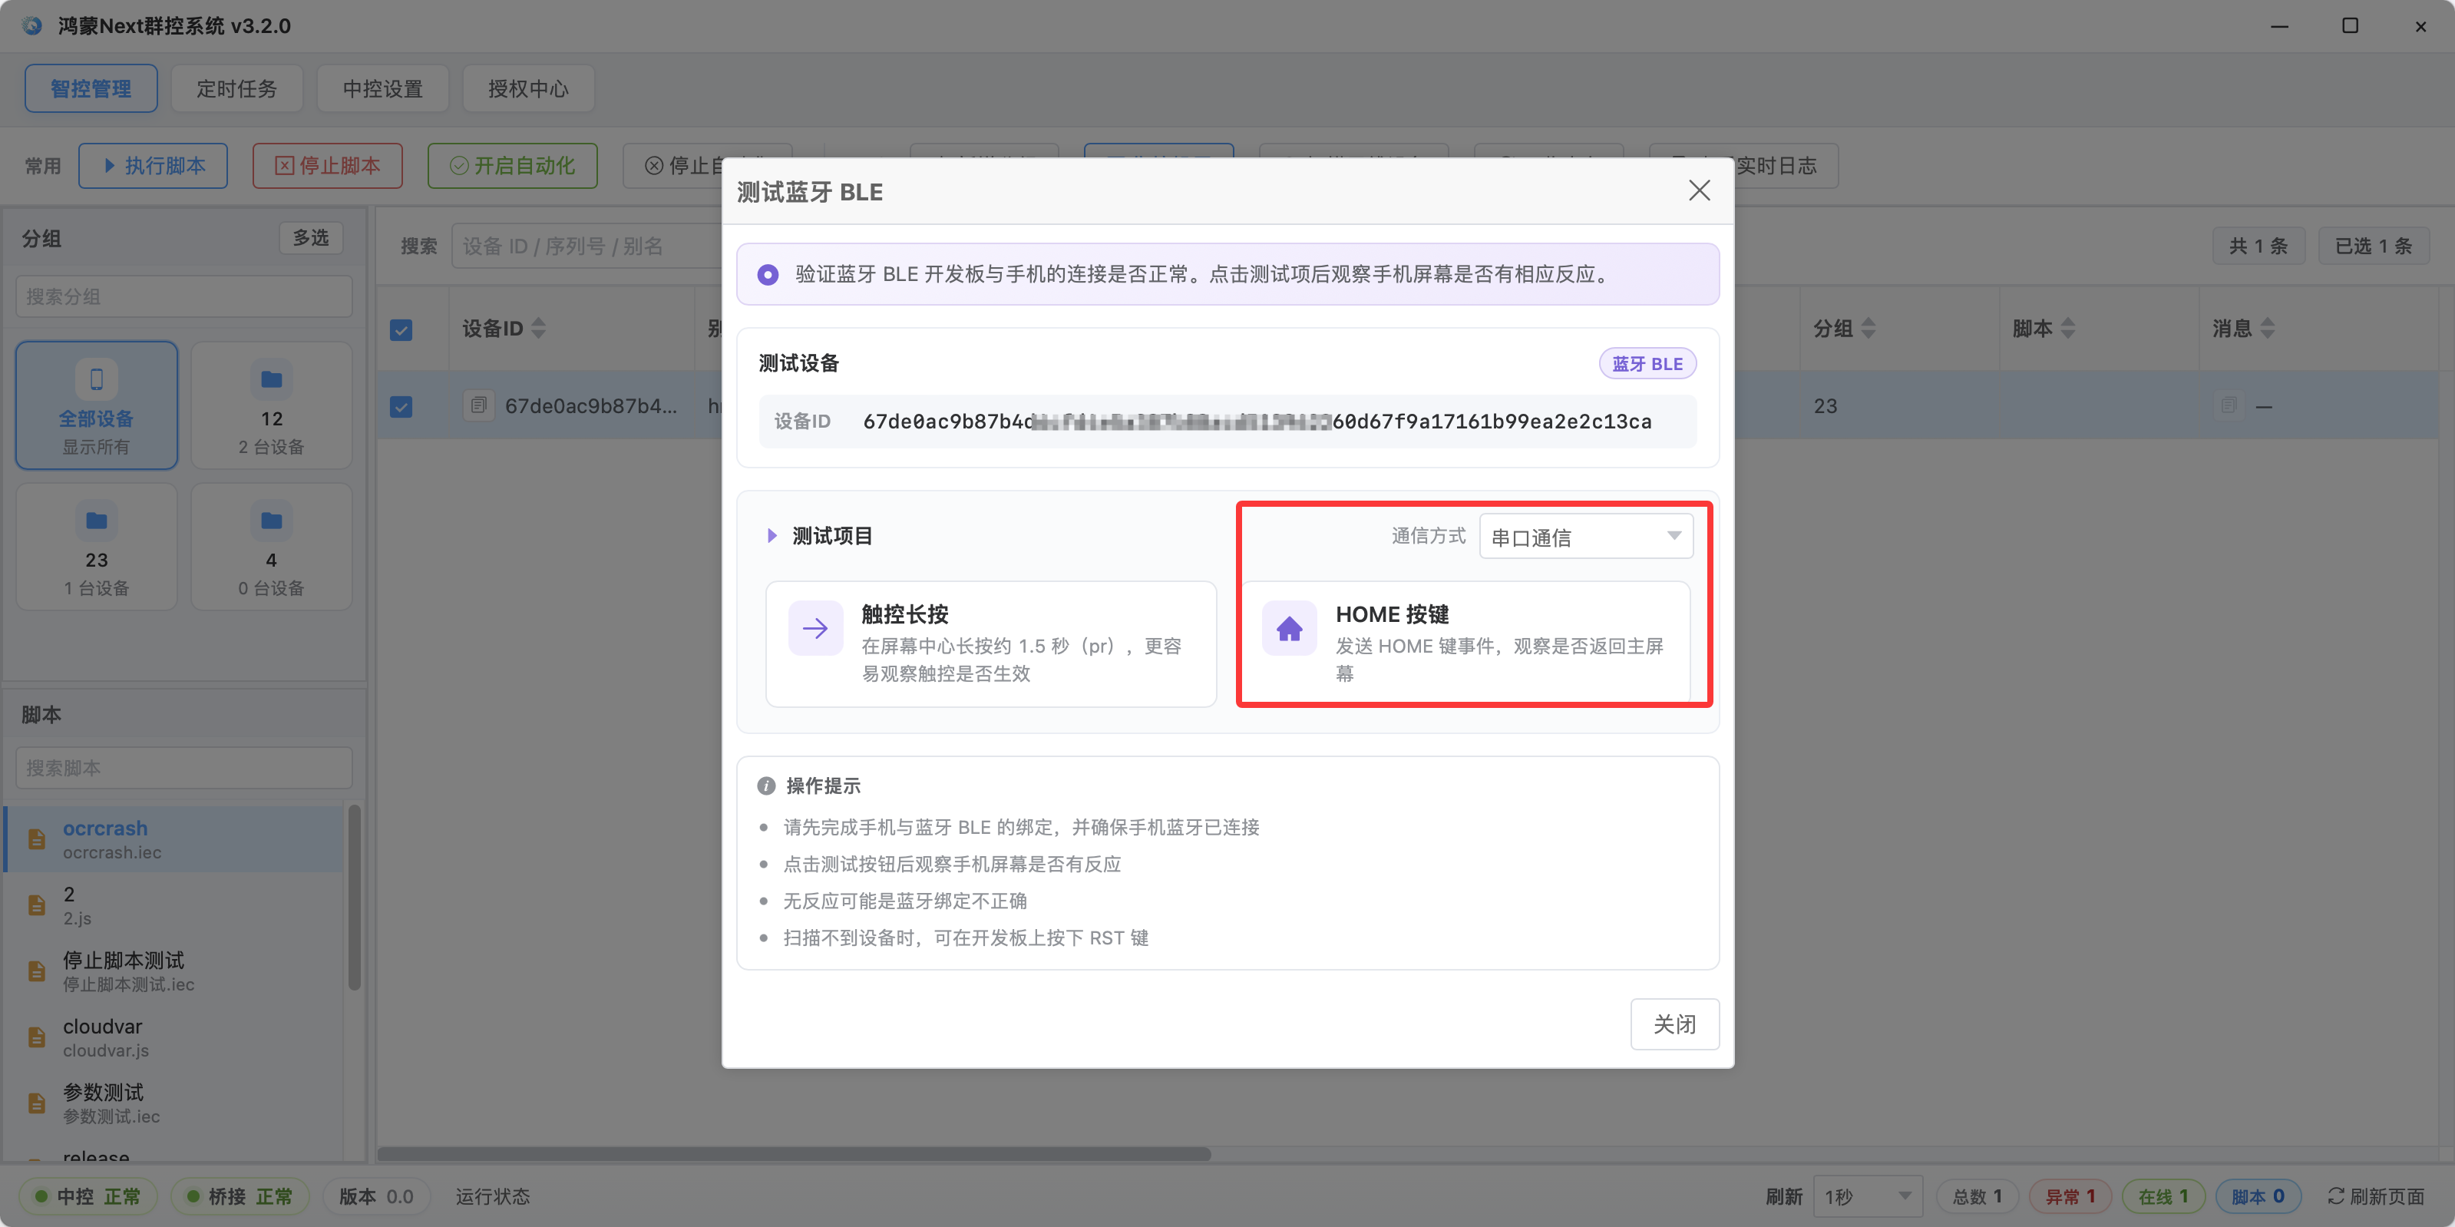Click the 运行状态 label in status bar

coord(492,1196)
